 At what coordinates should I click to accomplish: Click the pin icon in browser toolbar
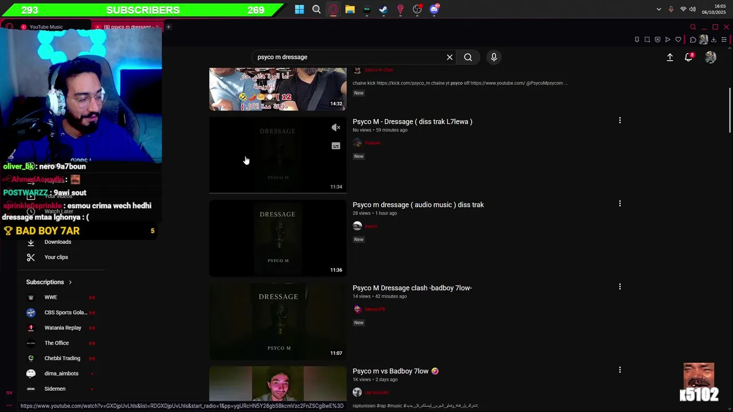coord(637,39)
